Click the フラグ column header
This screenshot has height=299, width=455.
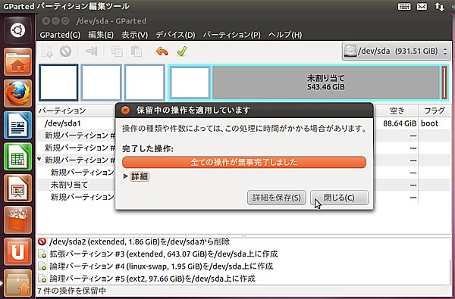tap(434, 111)
